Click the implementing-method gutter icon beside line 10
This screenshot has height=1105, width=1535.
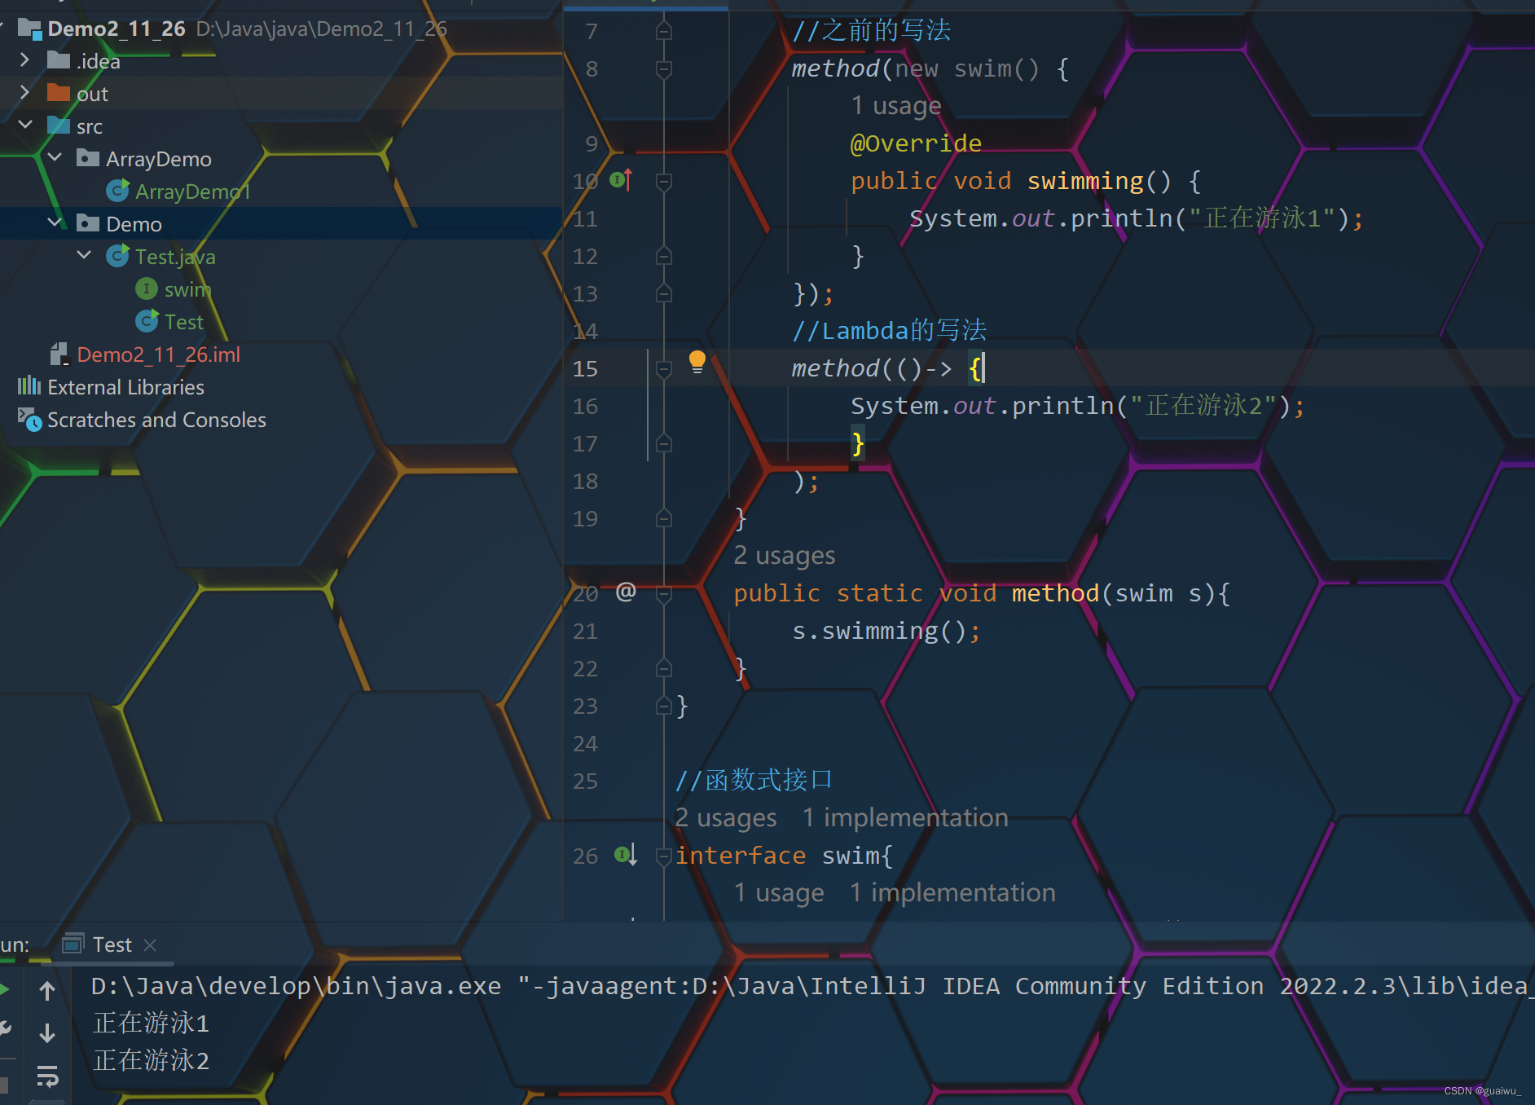pyautogui.click(x=621, y=180)
